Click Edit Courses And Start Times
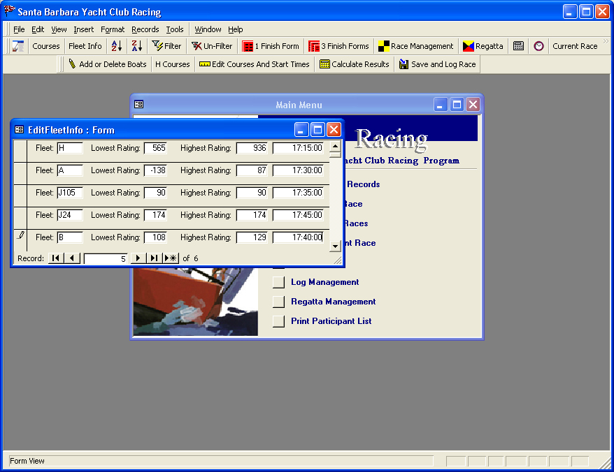Image resolution: width=614 pixels, height=472 pixels. pos(255,64)
